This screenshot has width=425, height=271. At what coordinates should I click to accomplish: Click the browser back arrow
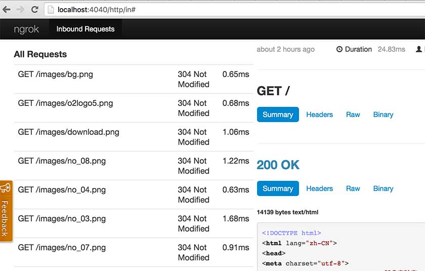pos(7,9)
